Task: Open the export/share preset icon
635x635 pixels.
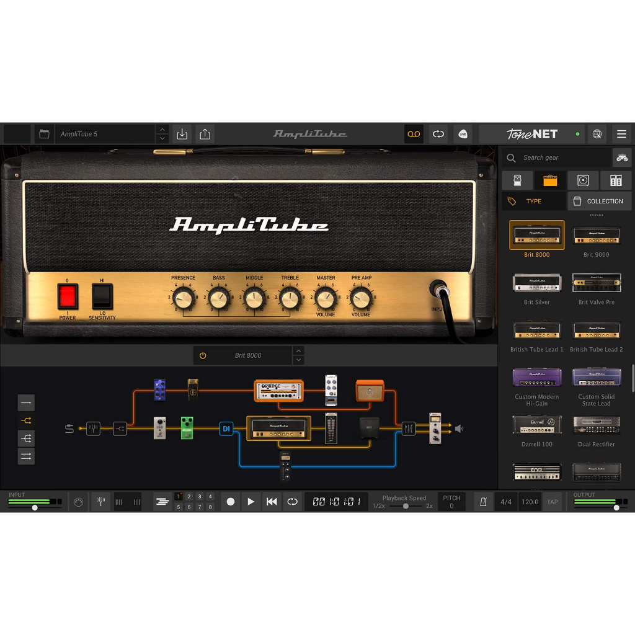Action: tap(205, 134)
